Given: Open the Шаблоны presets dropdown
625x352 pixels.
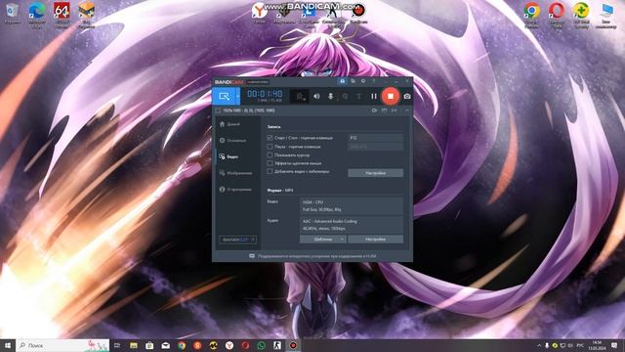Looking at the screenshot, I should pos(323,239).
